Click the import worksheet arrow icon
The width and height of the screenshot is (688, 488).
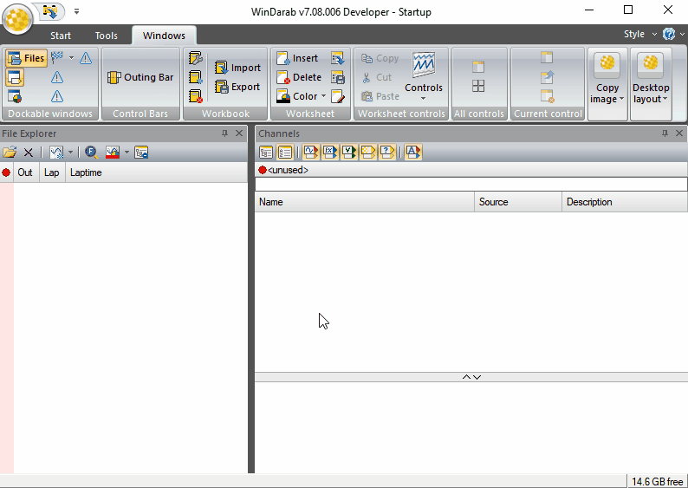pyautogui.click(x=338, y=58)
